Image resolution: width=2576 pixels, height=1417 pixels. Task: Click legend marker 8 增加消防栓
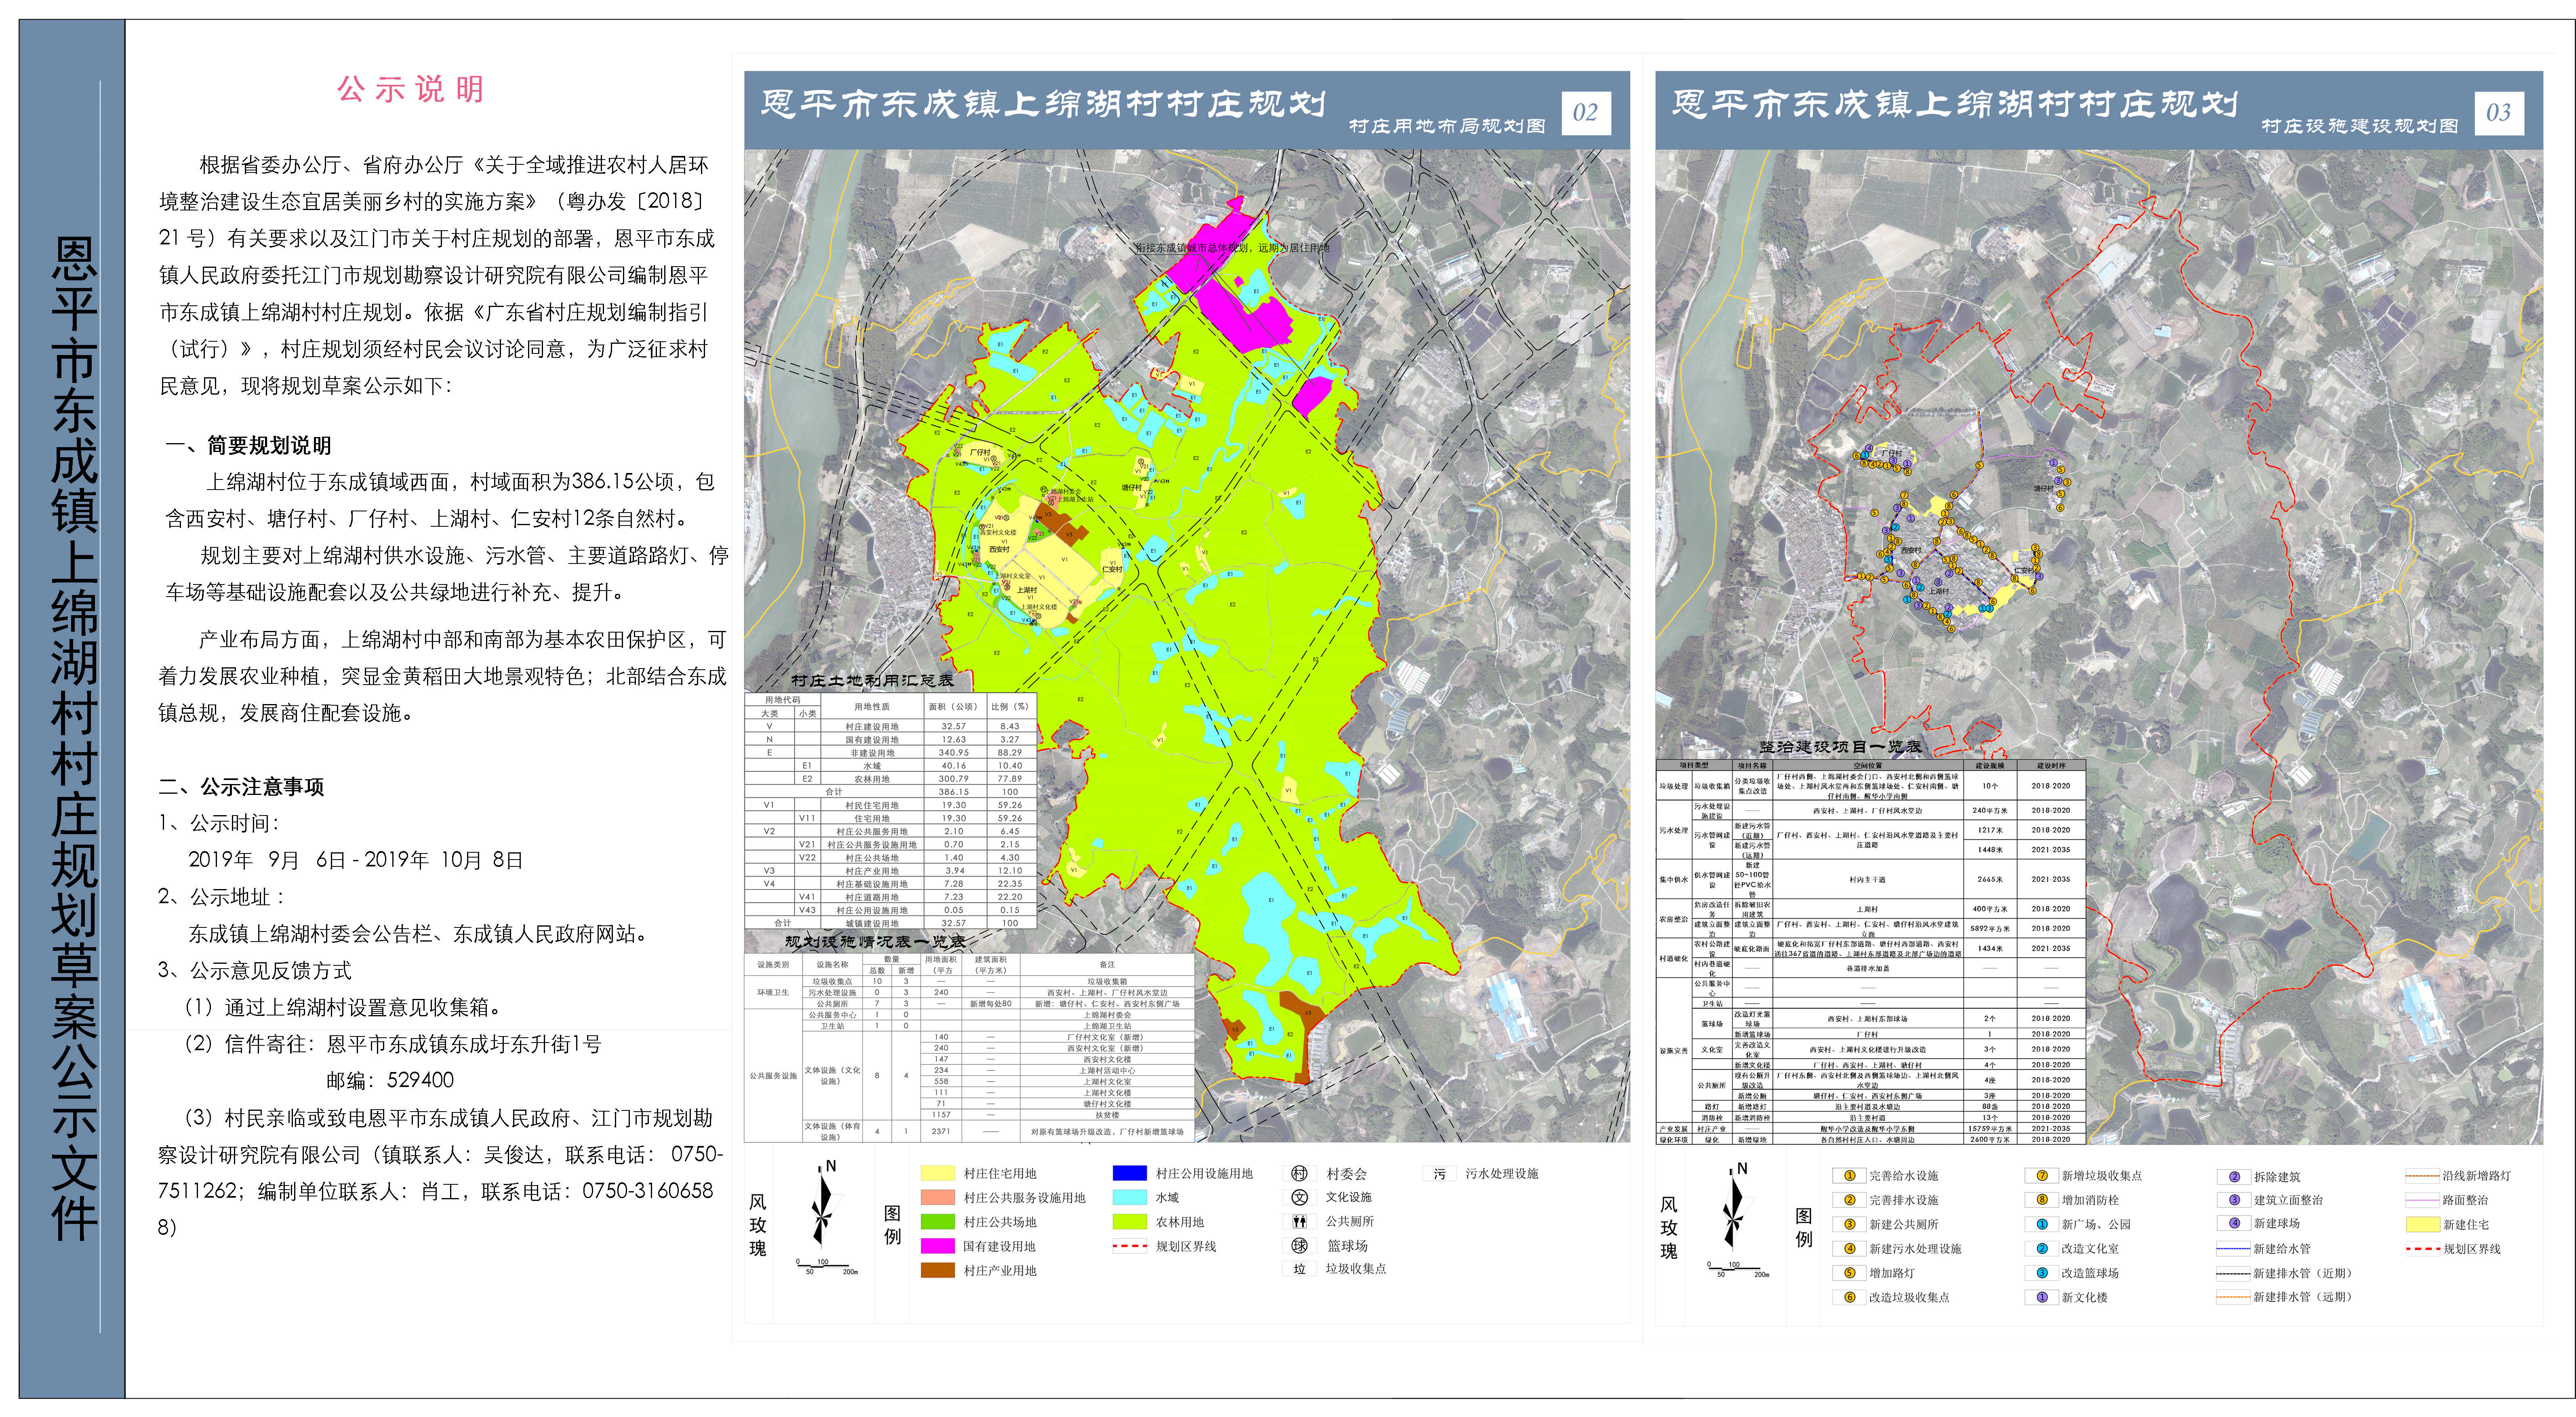[x=2041, y=1200]
